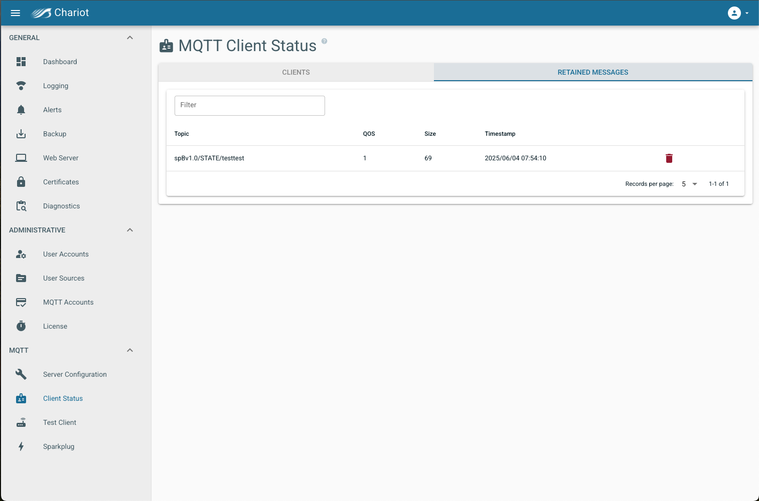Click the Backup download icon
The width and height of the screenshot is (759, 501).
click(21, 134)
